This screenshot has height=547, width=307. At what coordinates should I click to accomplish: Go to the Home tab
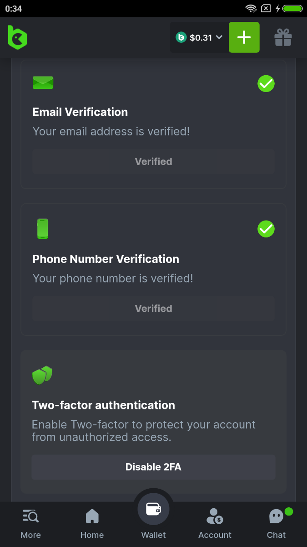coord(92,523)
